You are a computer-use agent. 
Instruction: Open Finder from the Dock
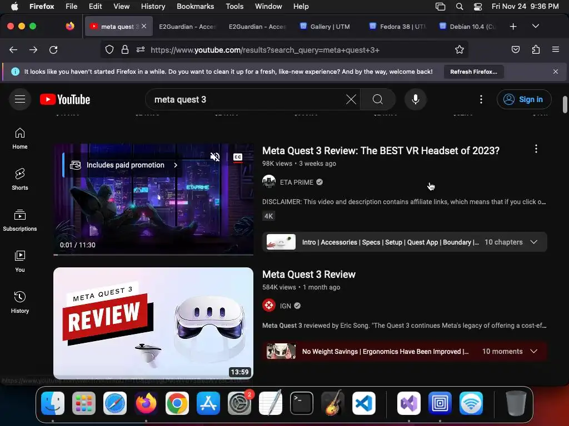pyautogui.click(x=53, y=403)
